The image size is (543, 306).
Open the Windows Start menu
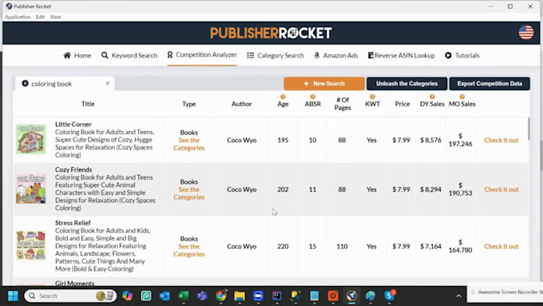13,296
